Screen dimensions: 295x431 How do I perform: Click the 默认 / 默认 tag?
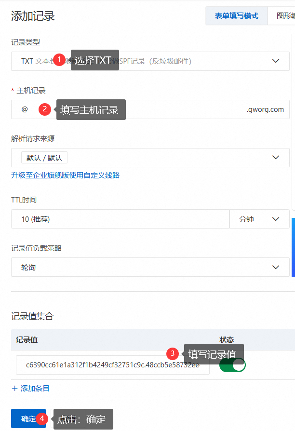pyautogui.click(x=44, y=158)
